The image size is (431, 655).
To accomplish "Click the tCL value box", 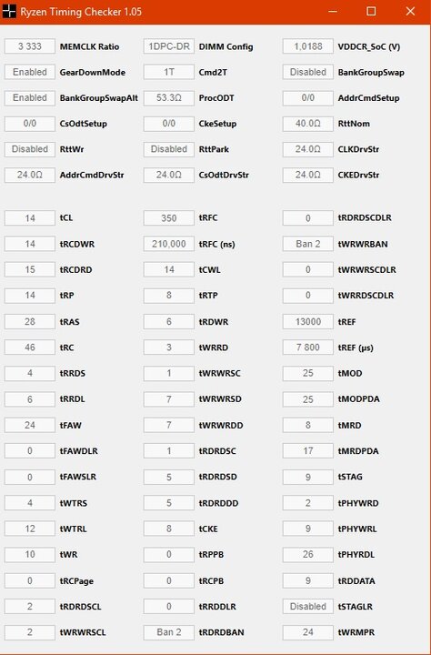I will click(x=30, y=218).
